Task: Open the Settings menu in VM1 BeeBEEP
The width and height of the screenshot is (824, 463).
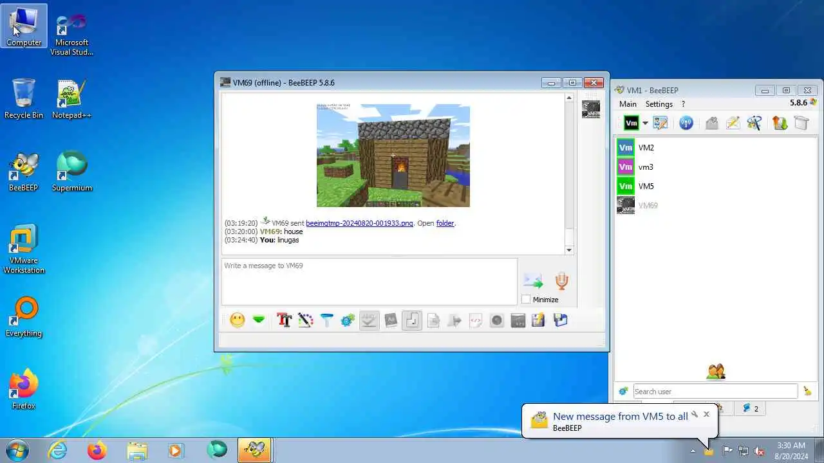Action: [x=659, y=104]
